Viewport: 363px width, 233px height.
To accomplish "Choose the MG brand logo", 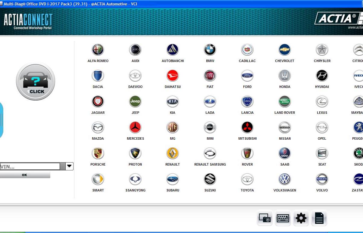I will 173,127.
